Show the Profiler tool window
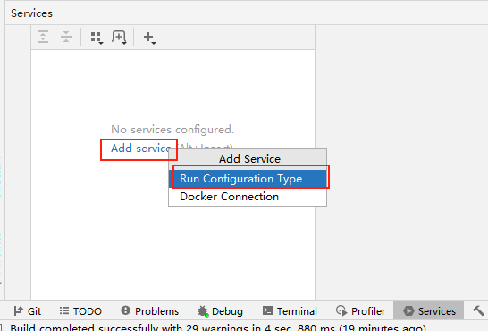The width and height of the screenshot is (488, 331). click(360, 310)
